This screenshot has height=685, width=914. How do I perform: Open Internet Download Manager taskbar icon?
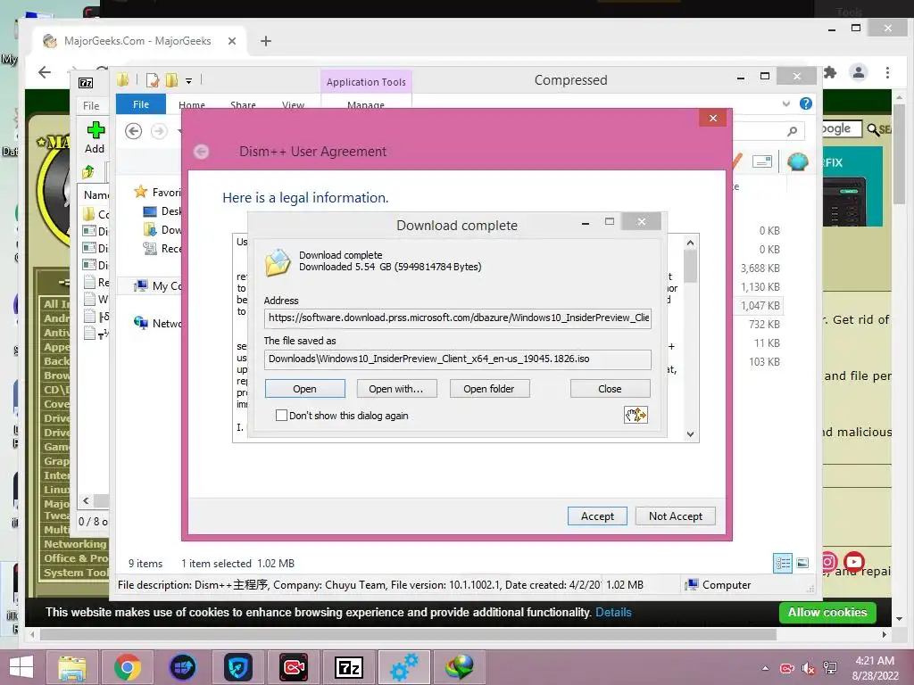tap(460, 667)
